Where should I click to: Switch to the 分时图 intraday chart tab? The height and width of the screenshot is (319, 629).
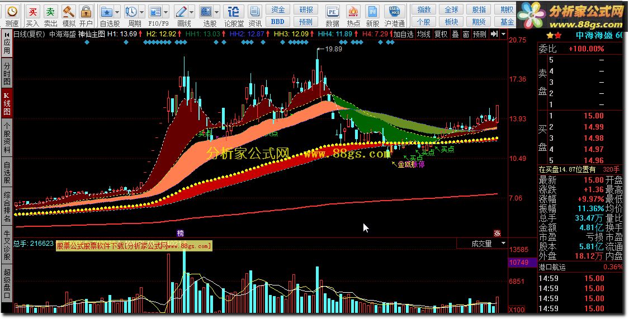point(7,73)
